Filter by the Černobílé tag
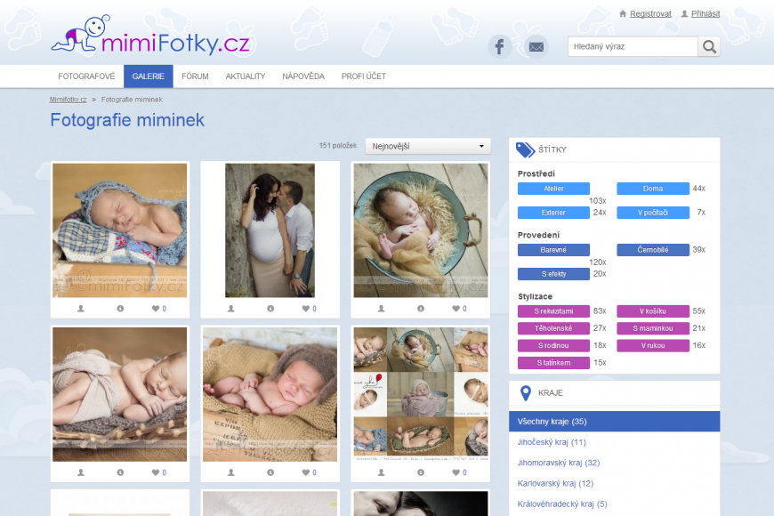This screenshot has width=774, height=516. (653, 250)
